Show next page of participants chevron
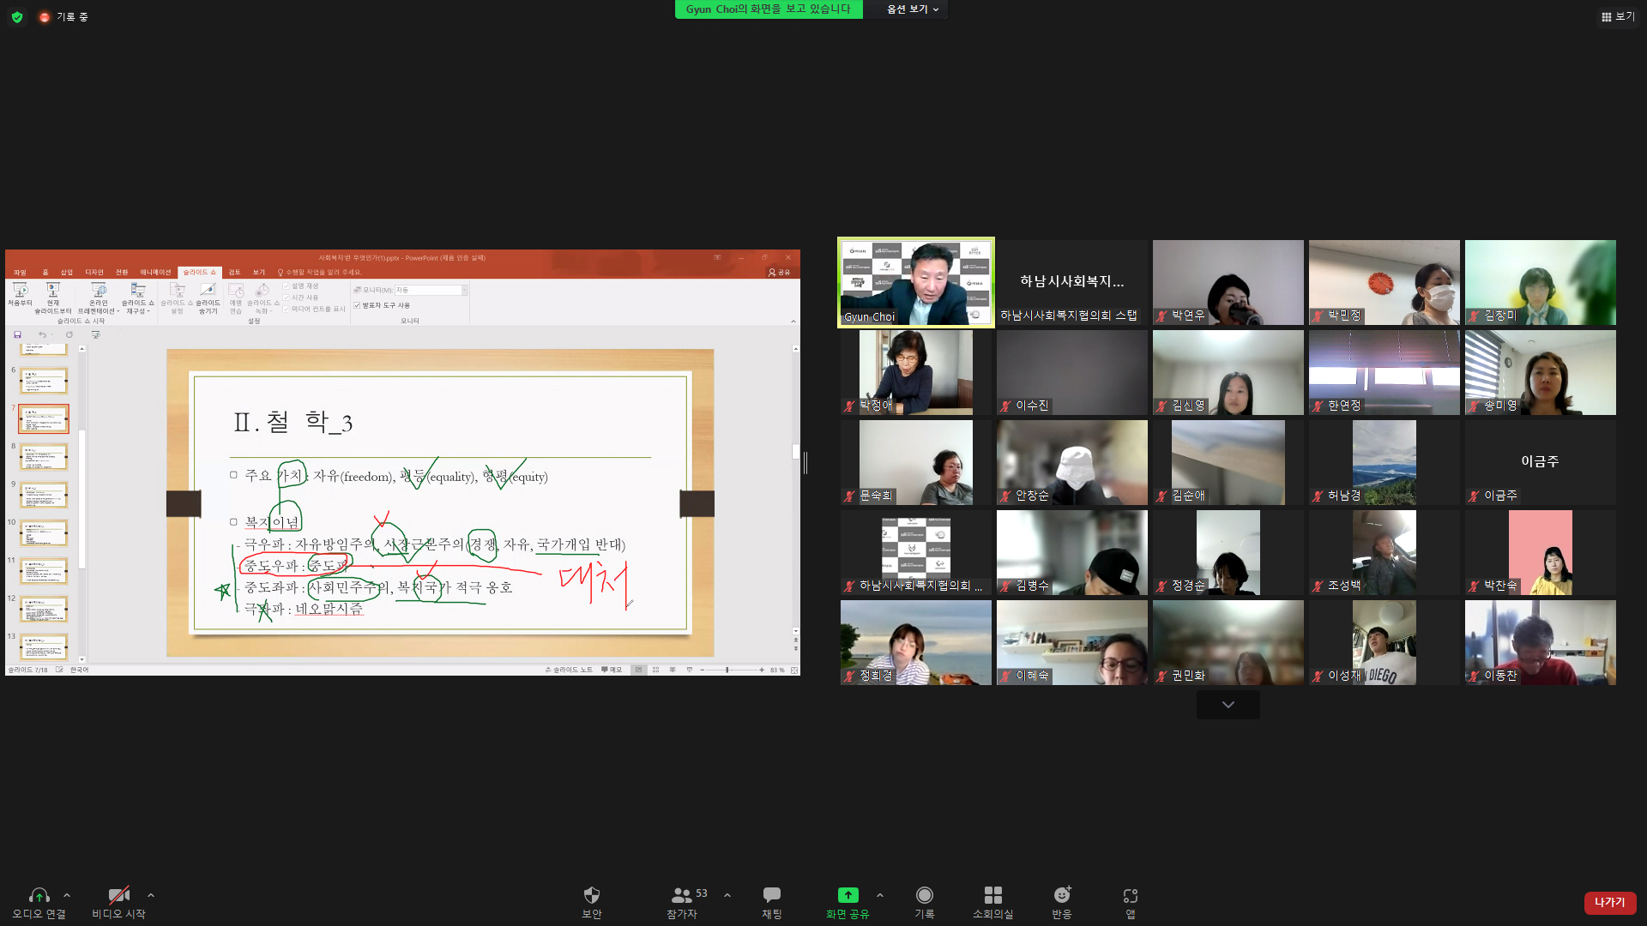1647x926 pixels. tap(1228, 705)
